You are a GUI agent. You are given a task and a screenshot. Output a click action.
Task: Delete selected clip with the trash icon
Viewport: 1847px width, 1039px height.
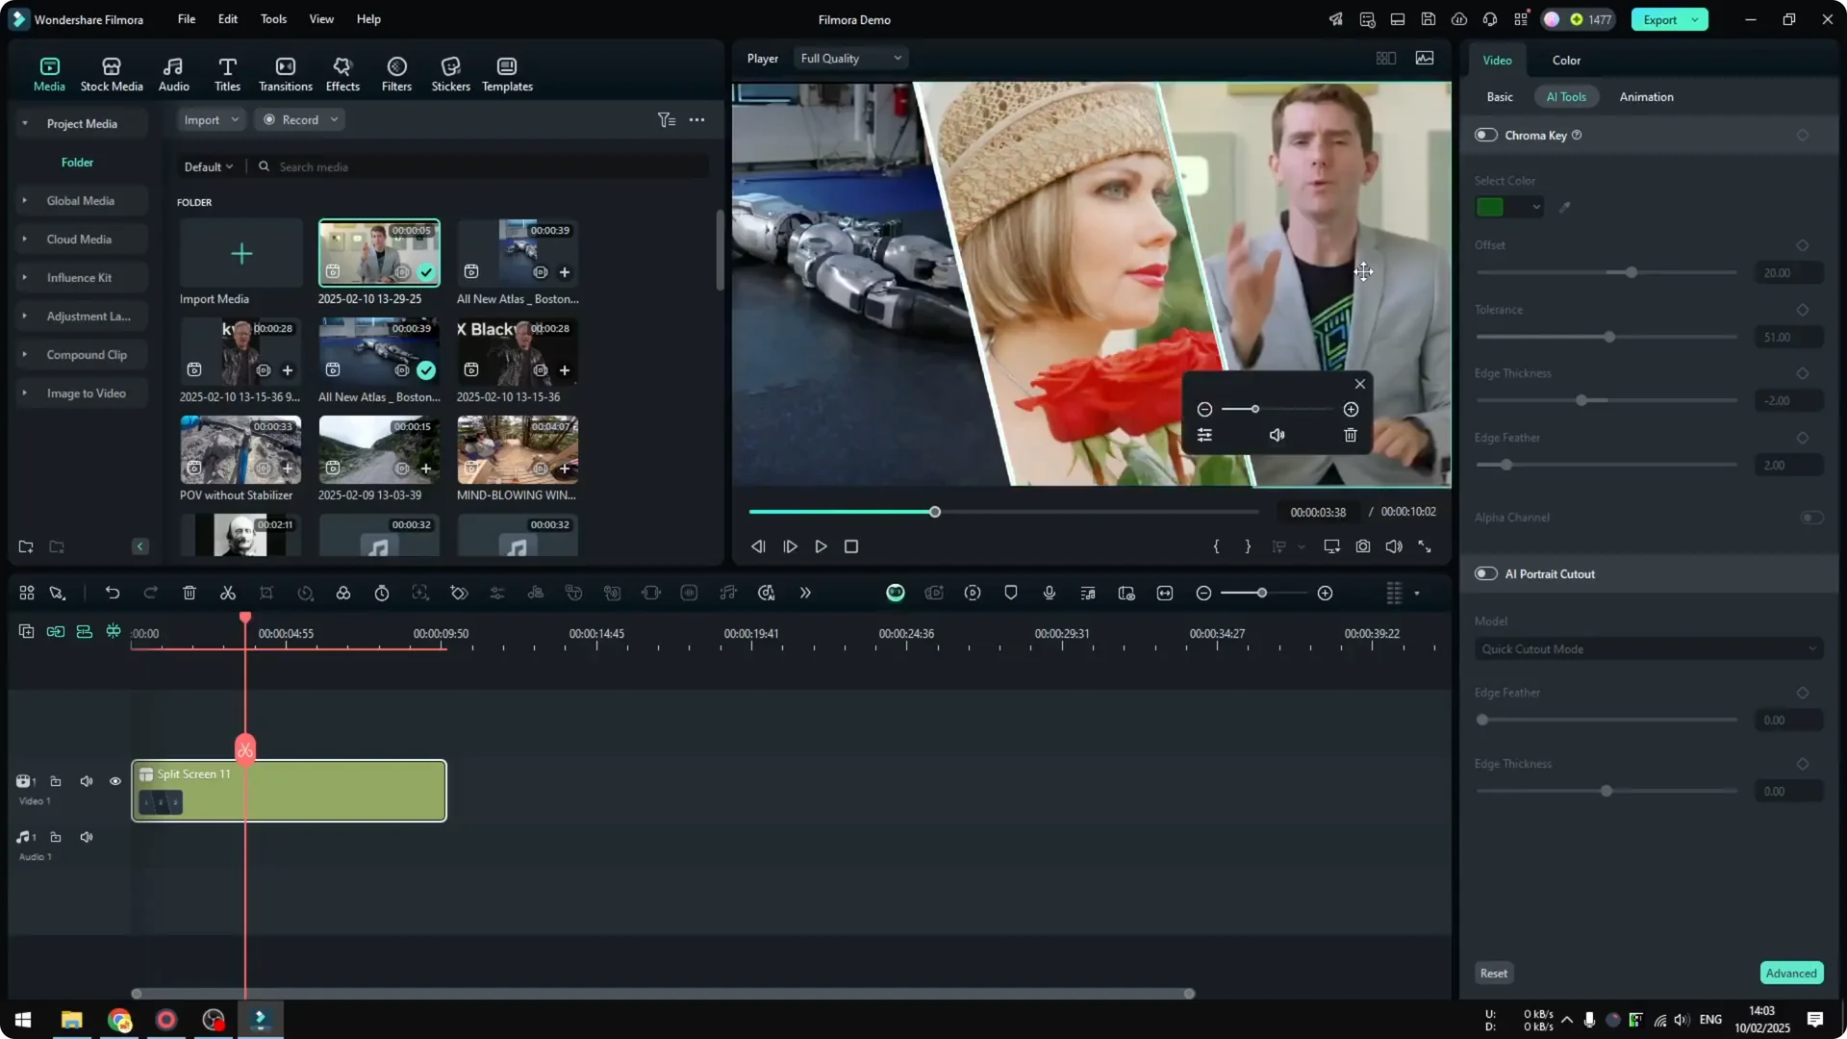point(190,593)
